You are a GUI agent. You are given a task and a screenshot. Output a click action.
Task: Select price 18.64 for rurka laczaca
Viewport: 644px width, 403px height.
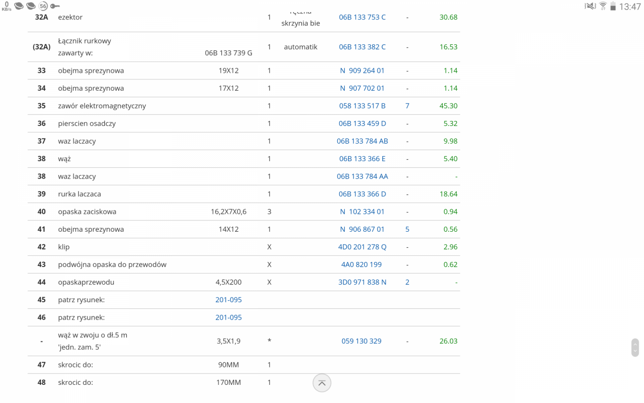coord(448,194)
